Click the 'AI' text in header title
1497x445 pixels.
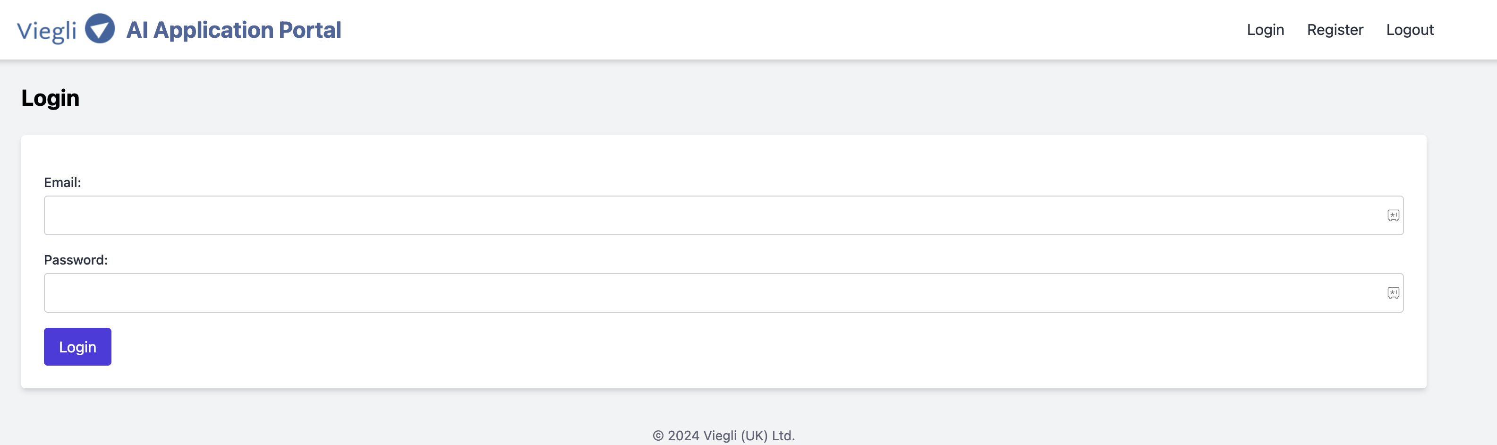(137, 30)
